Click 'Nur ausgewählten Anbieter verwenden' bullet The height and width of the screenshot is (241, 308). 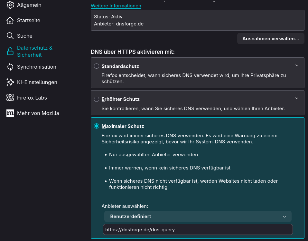[x=154, y=155]
